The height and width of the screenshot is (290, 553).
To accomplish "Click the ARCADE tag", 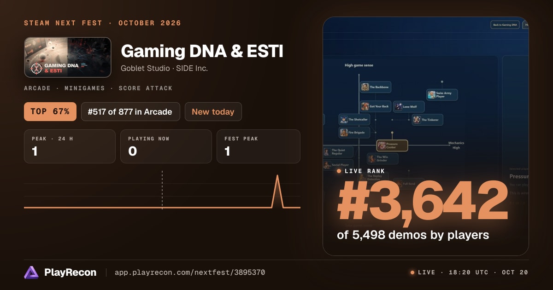I will [37, 88].
